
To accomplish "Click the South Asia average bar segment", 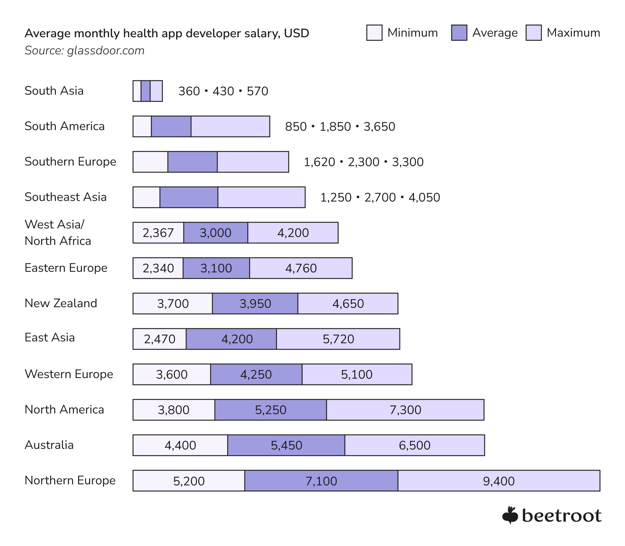I will 146,91.
